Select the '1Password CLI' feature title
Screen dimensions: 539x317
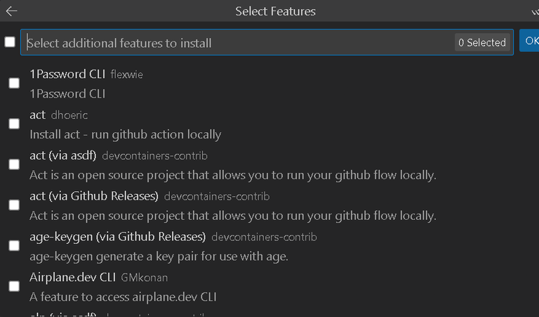(67, 74)
